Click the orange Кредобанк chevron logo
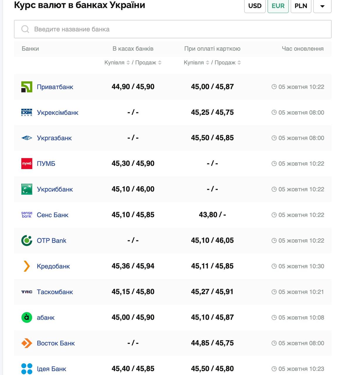 [27, 266]
